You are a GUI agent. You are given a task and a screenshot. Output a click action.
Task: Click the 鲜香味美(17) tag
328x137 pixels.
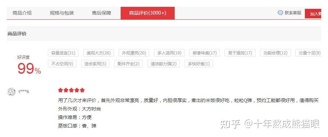(205, 53)
